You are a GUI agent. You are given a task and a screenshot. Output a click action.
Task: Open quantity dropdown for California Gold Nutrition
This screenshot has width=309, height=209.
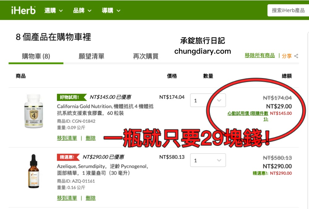pos(208,100)
